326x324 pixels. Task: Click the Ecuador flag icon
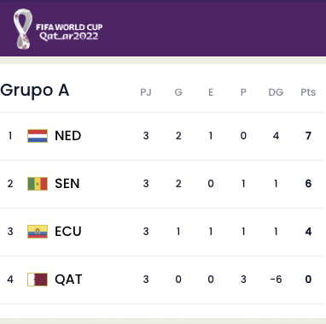pos(38,232)
